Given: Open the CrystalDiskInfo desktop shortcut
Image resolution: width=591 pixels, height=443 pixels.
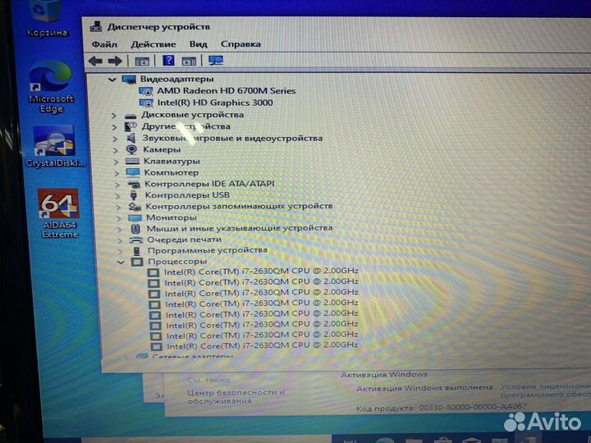Looking at the screenshot, I should tap(55, 146).
